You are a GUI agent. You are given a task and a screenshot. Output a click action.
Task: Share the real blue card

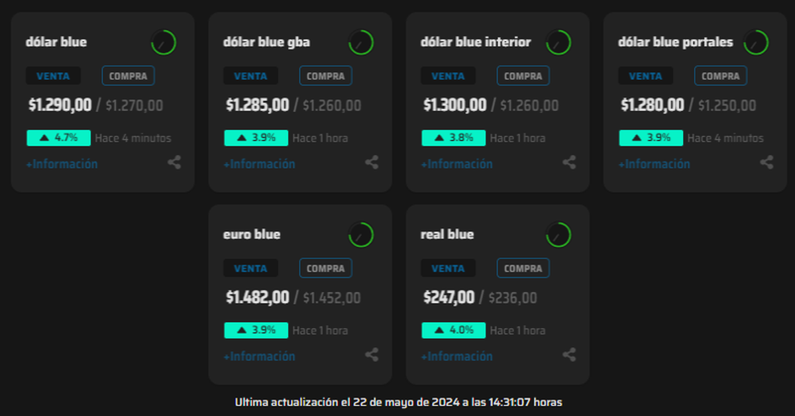(x=569, y=355)
